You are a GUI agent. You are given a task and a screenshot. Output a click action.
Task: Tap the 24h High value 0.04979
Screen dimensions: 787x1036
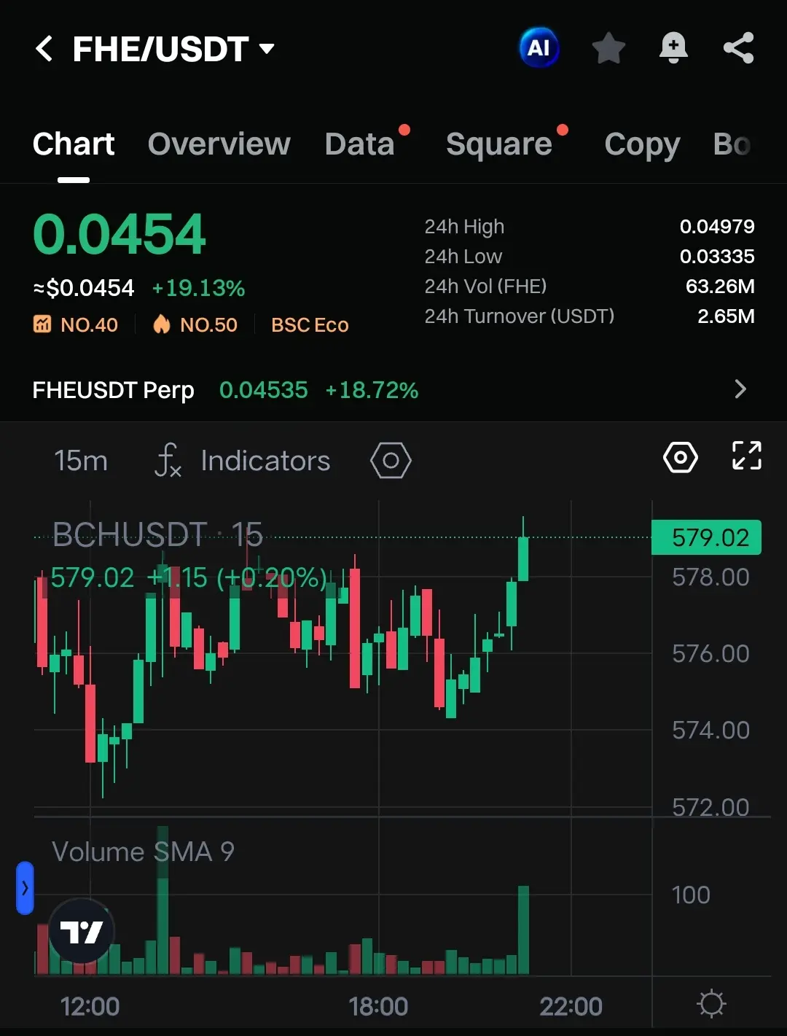pyautogui.click(x=717, y=227)
